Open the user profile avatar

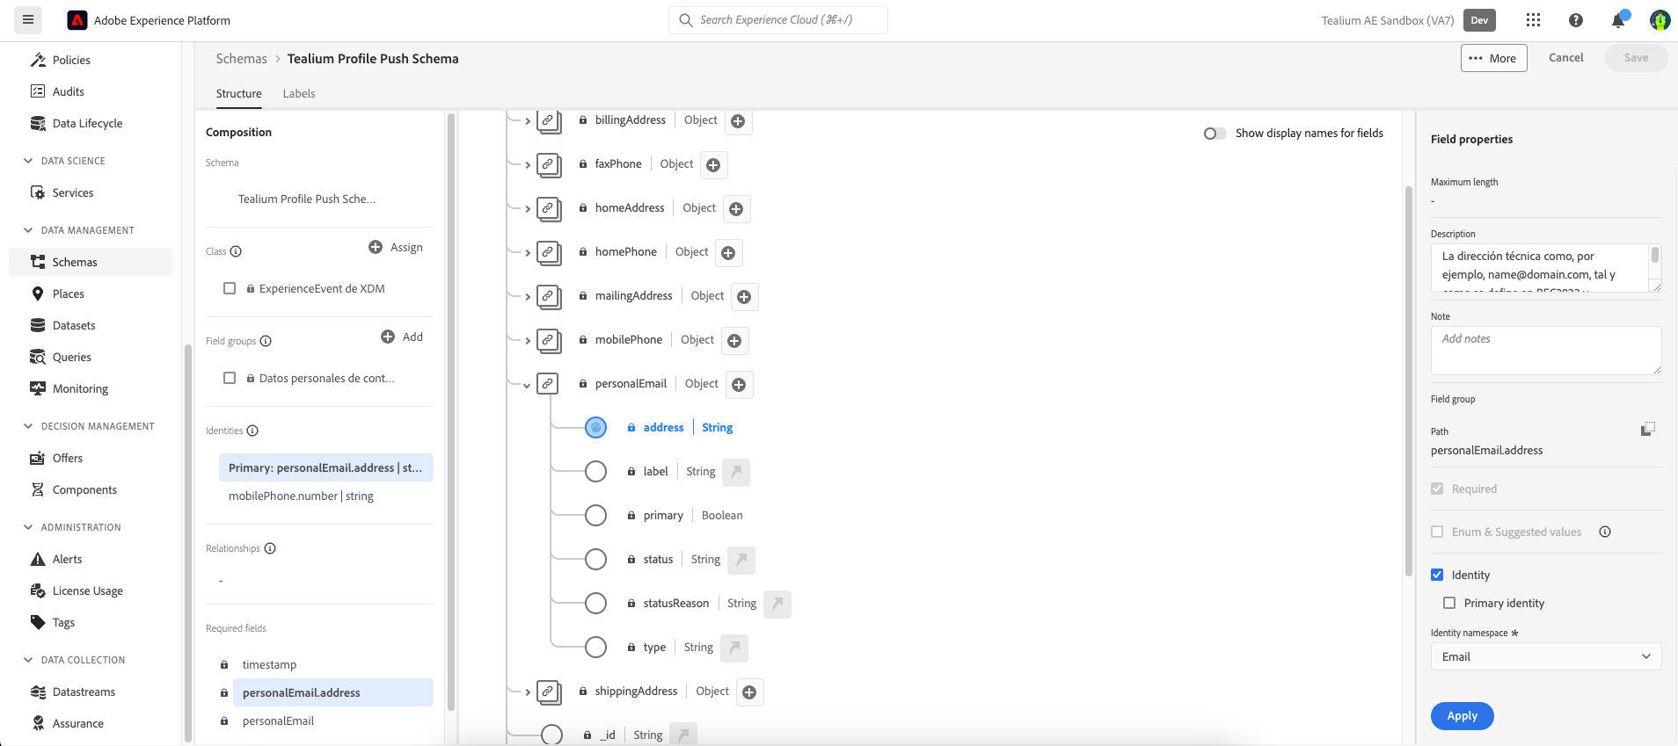[x=1660, y=20]
